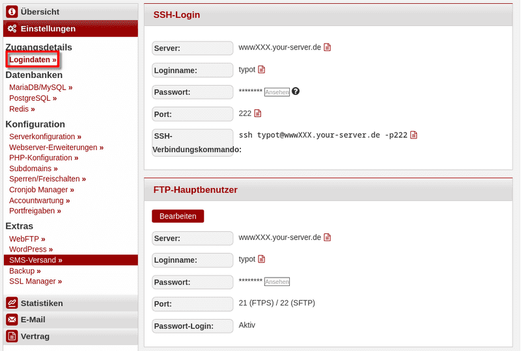Expand the E-Mail section
The image size is (521, 351).
tap(33, 320)
